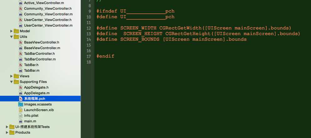Click the LaunchScreen.xib file icon

21,110
